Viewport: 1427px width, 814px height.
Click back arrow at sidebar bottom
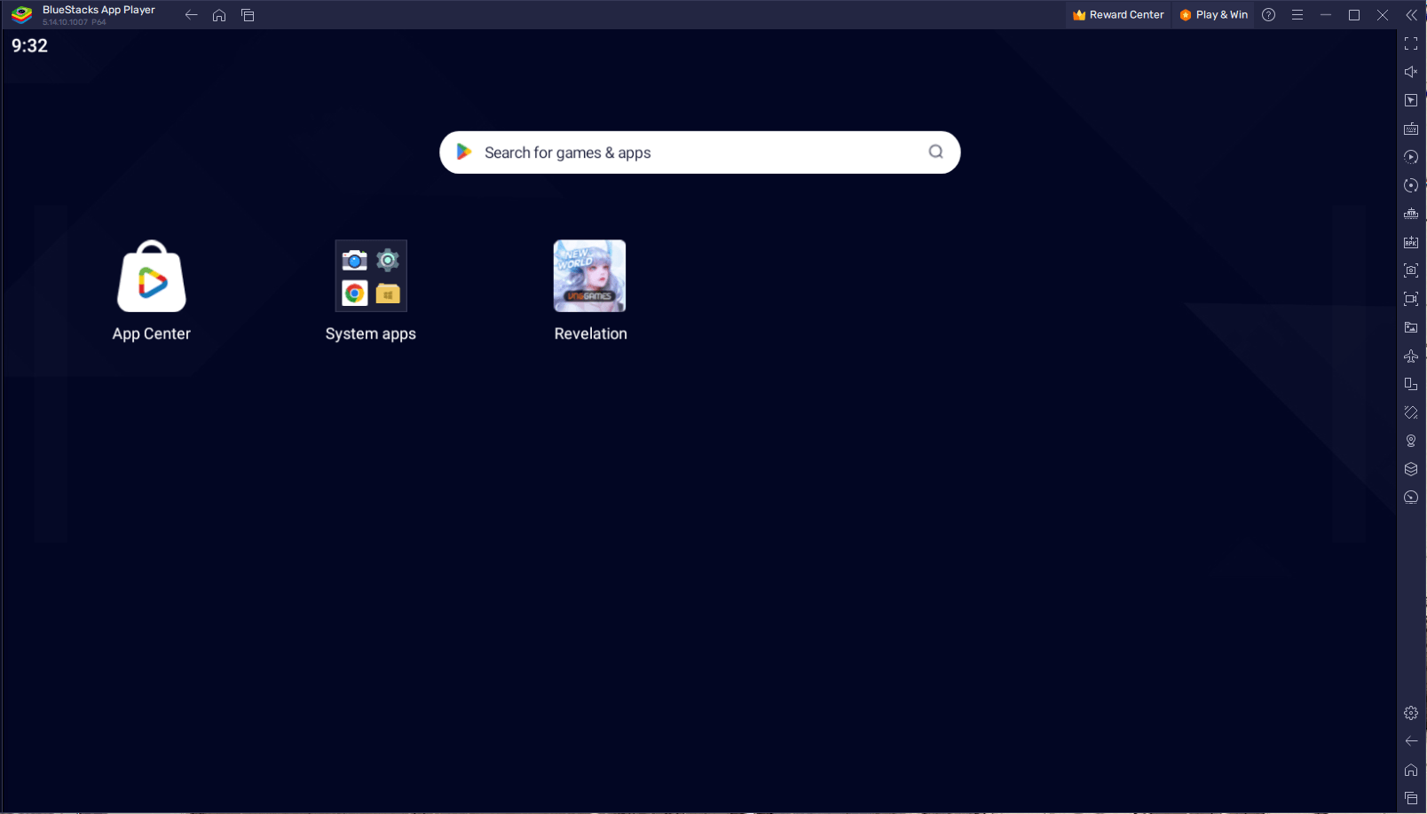coord(1411,741)
